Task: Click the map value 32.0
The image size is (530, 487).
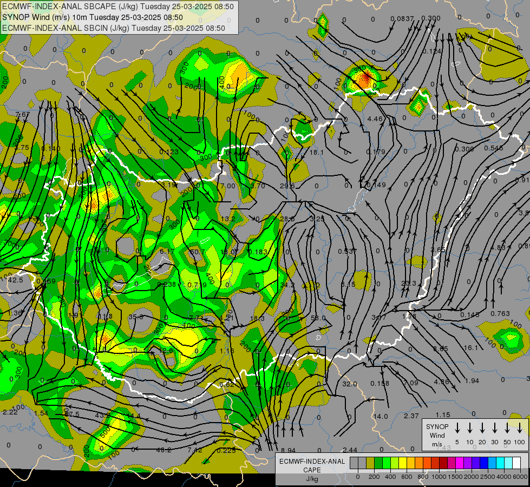Action: click(350, 384)
